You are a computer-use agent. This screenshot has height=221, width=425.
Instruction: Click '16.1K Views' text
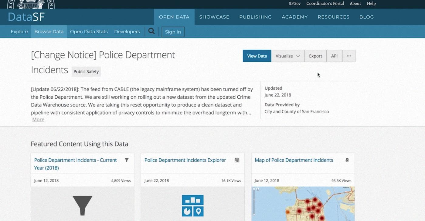click(x=231, y=181)
